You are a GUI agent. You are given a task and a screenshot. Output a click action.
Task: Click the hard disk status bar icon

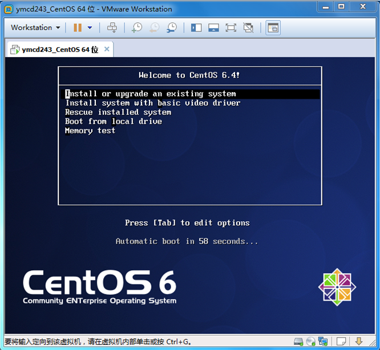[x=298, y=342]
